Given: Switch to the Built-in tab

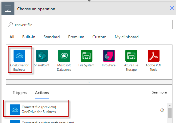Looking at the screenshot, I should 29,37.
